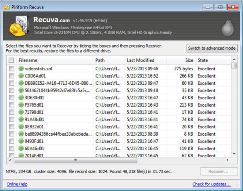Enable the checkbox for 0493Fd01
243x191 pixels.
[12, 141]
